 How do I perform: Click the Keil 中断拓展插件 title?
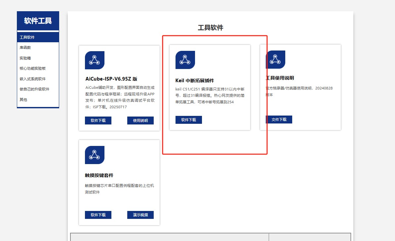coord(195,81)
